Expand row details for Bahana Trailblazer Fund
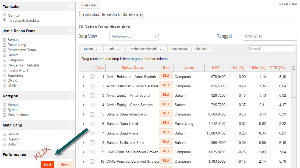This screenshot has width=300, height=168. (x=84, y=143)
